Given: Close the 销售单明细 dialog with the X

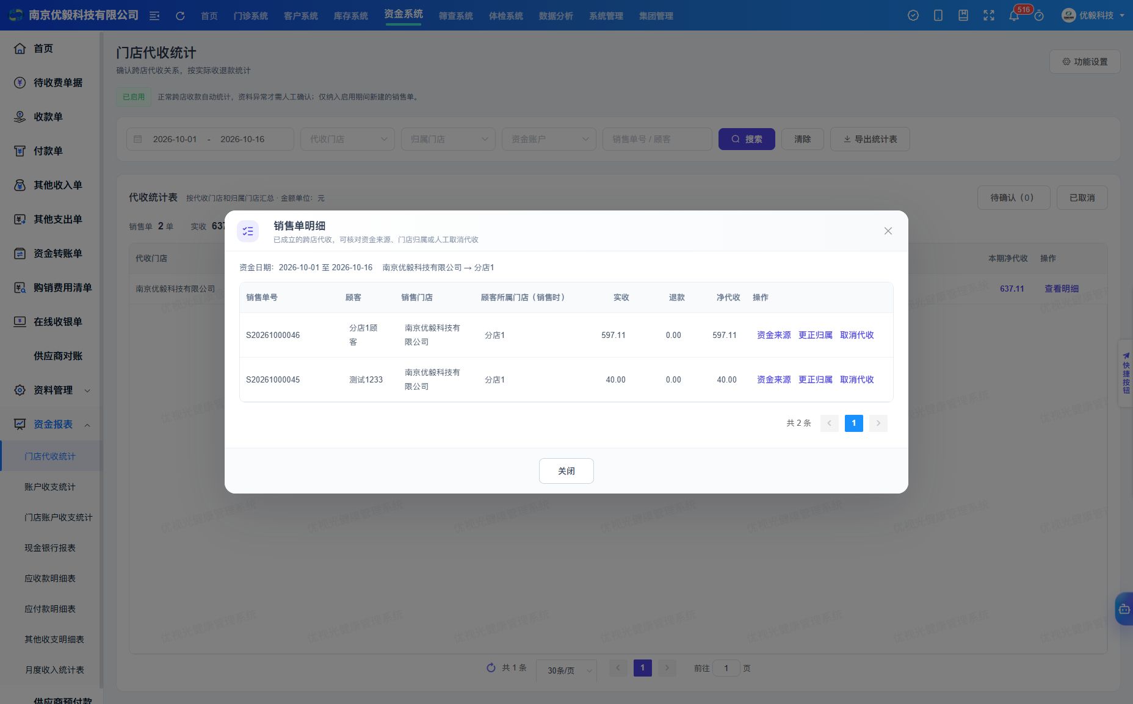Looking at the screenshot, I should click(888, 231).
